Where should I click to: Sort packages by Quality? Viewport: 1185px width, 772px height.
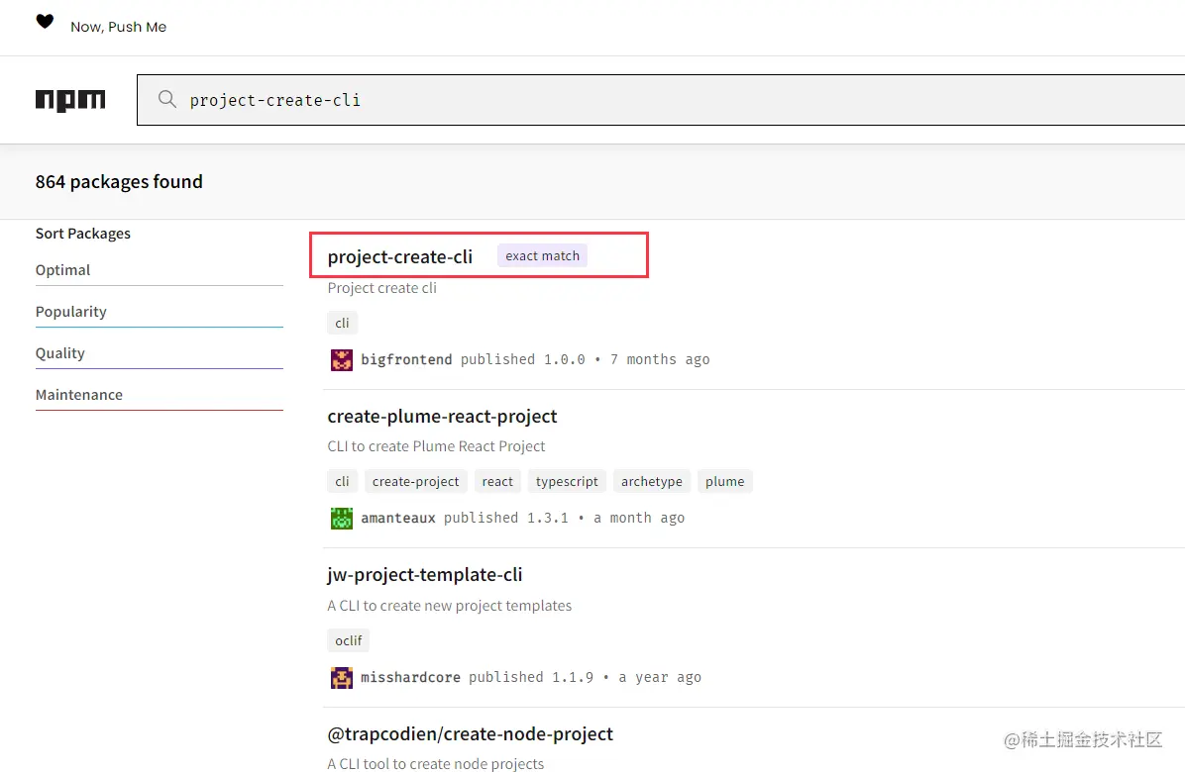click(x=160, y=353)
